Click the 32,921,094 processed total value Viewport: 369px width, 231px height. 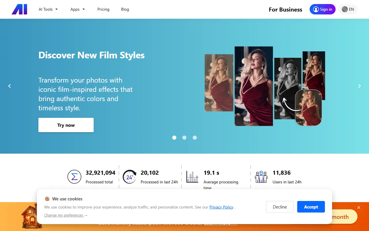[x=100, y=173]
